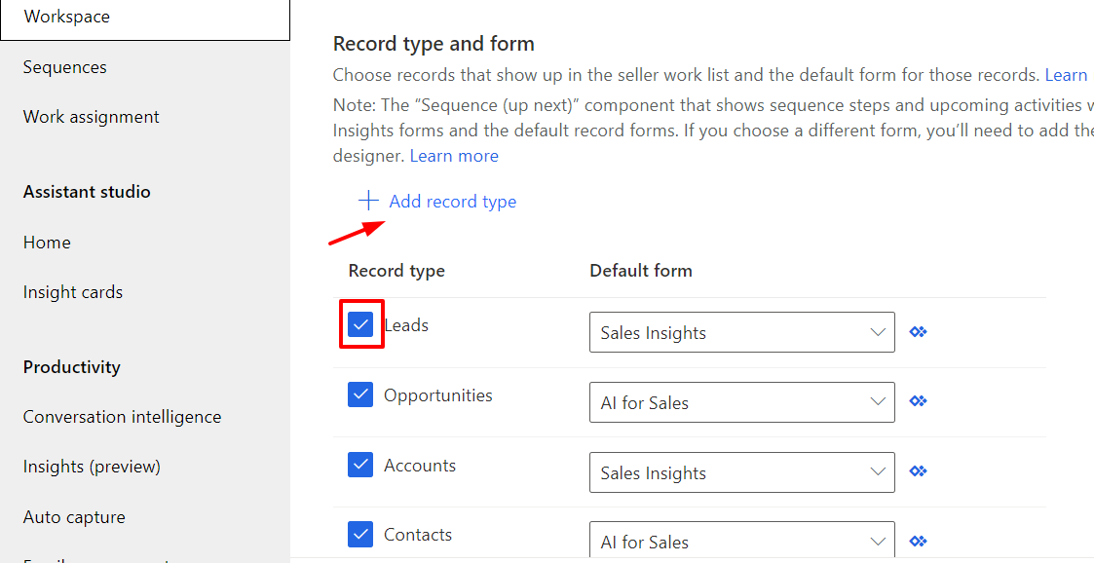Expand the Opportunities default form dropdown
The height and width of the screenshot is (563, 1094).
pyautogui.click(x=741, y=402)
